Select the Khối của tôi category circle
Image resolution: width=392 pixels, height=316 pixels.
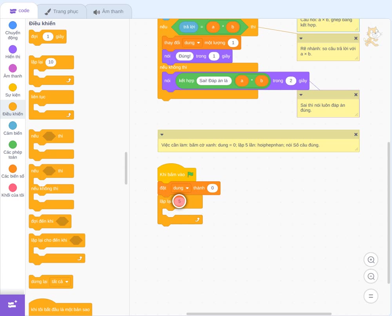13,187
